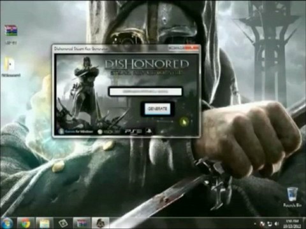
Task: Select the Dishonored folder on desktop
Action: (x=11, y=67)
